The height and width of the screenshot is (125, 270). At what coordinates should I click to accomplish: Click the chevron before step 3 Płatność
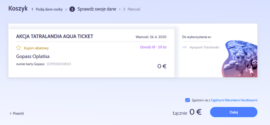pyautogui.click(x=120, y=9)
